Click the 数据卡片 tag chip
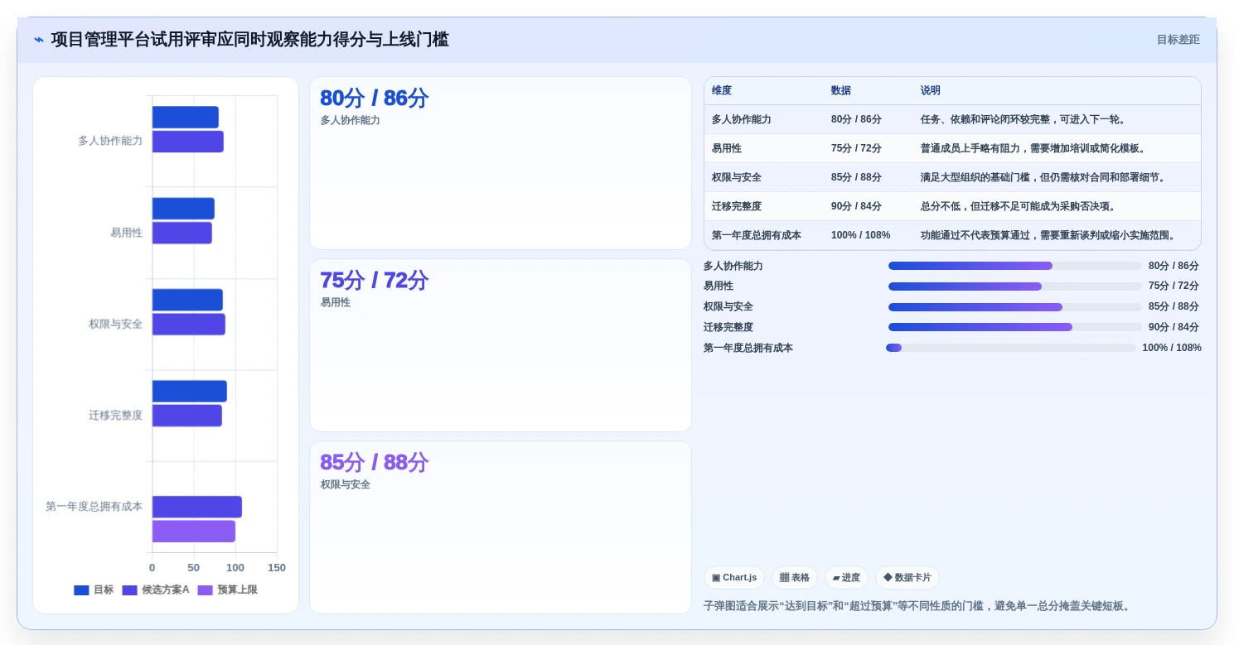 pos(907,578)
